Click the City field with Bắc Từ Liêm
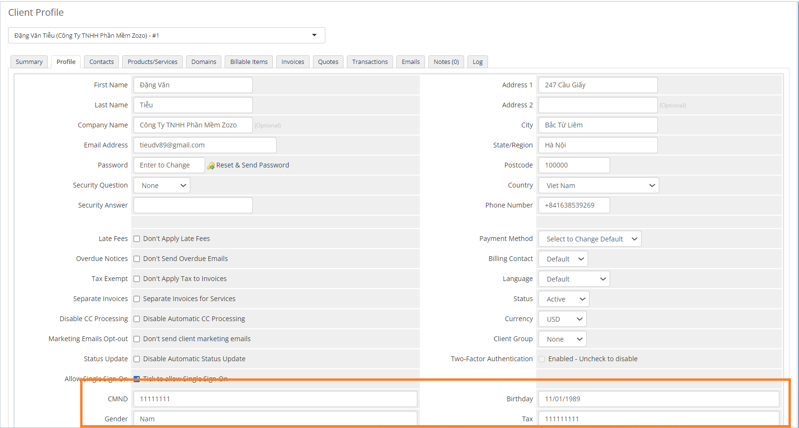 pyautogui.click(x=598, y=125)
